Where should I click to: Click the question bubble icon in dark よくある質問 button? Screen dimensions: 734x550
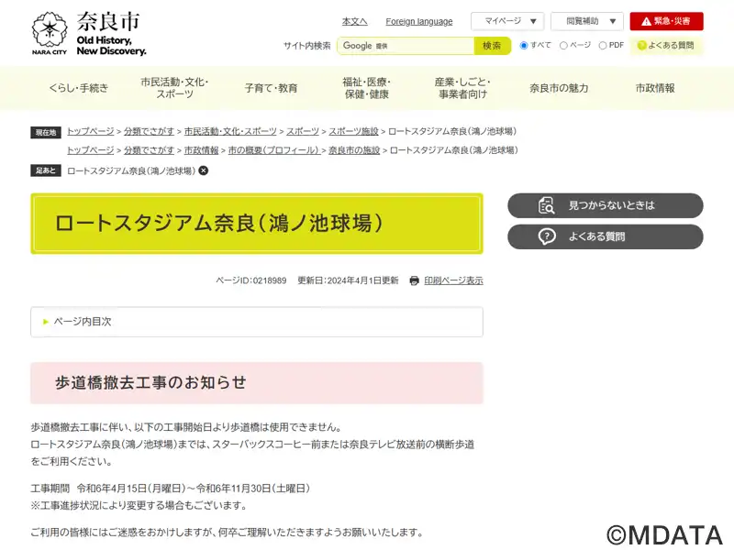[547, 236]
